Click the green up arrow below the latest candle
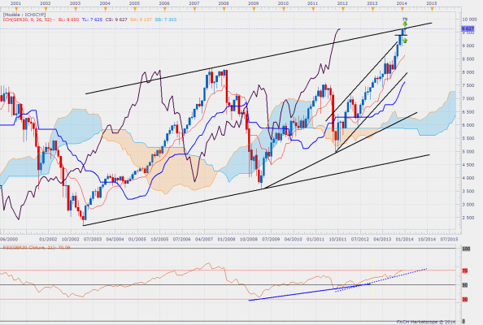 click(405, 41)
